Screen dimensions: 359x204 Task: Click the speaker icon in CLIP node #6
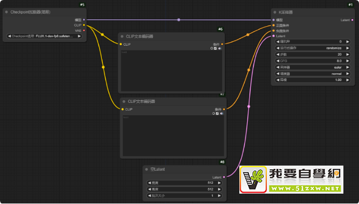(220, 48)
